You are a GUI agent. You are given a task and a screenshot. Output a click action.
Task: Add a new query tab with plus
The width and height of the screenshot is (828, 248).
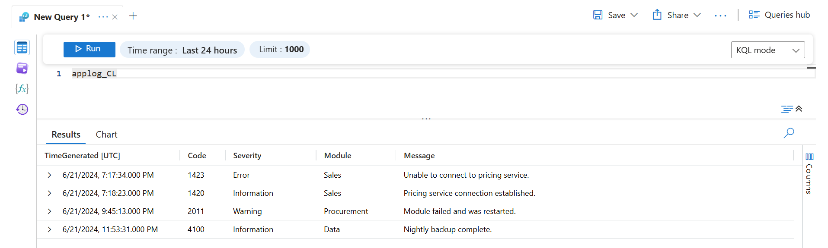133,16
